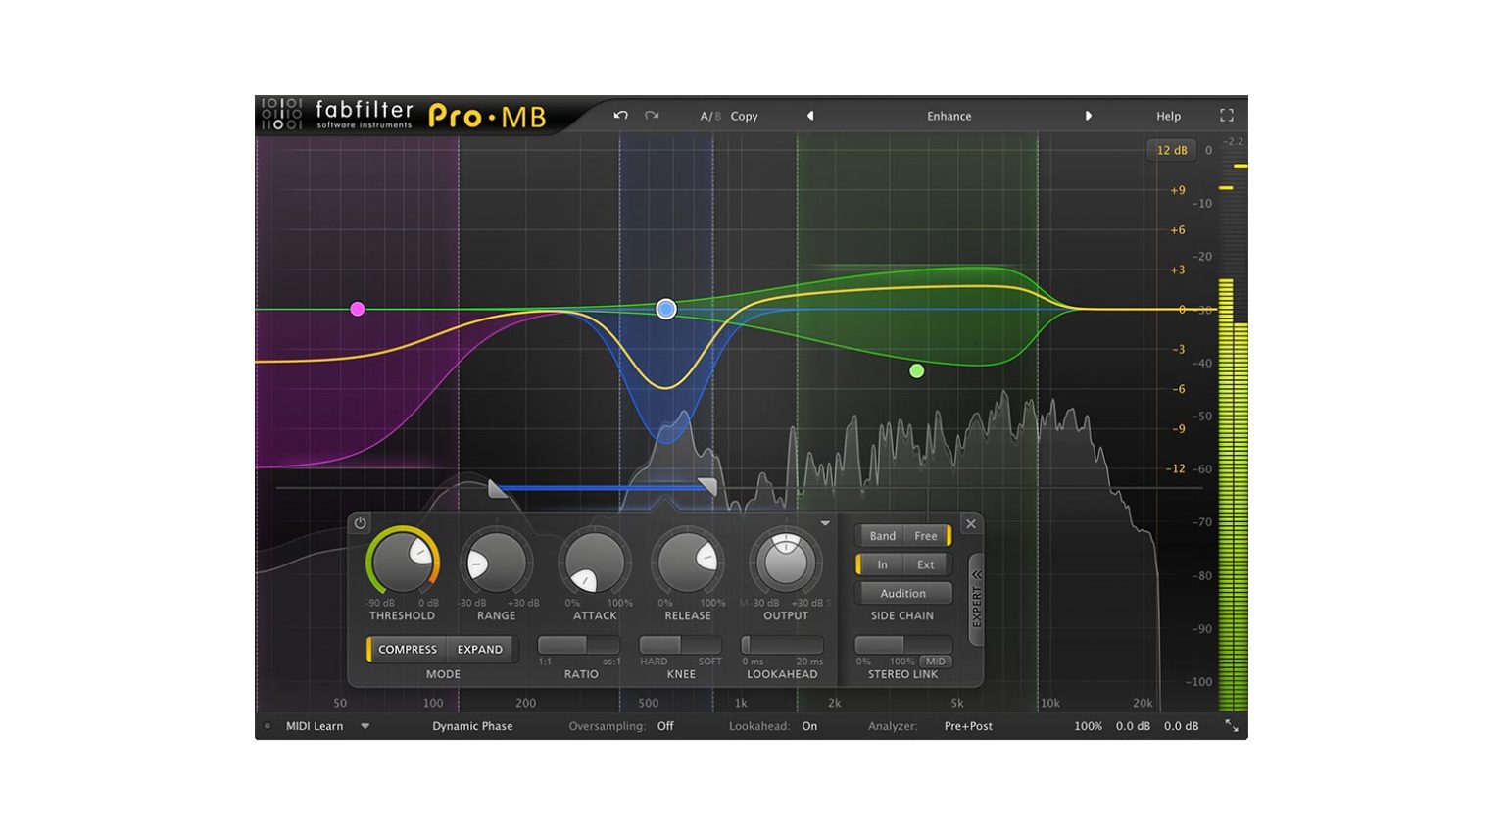
Task: Select Compress mode
Action: coord(407,649)
